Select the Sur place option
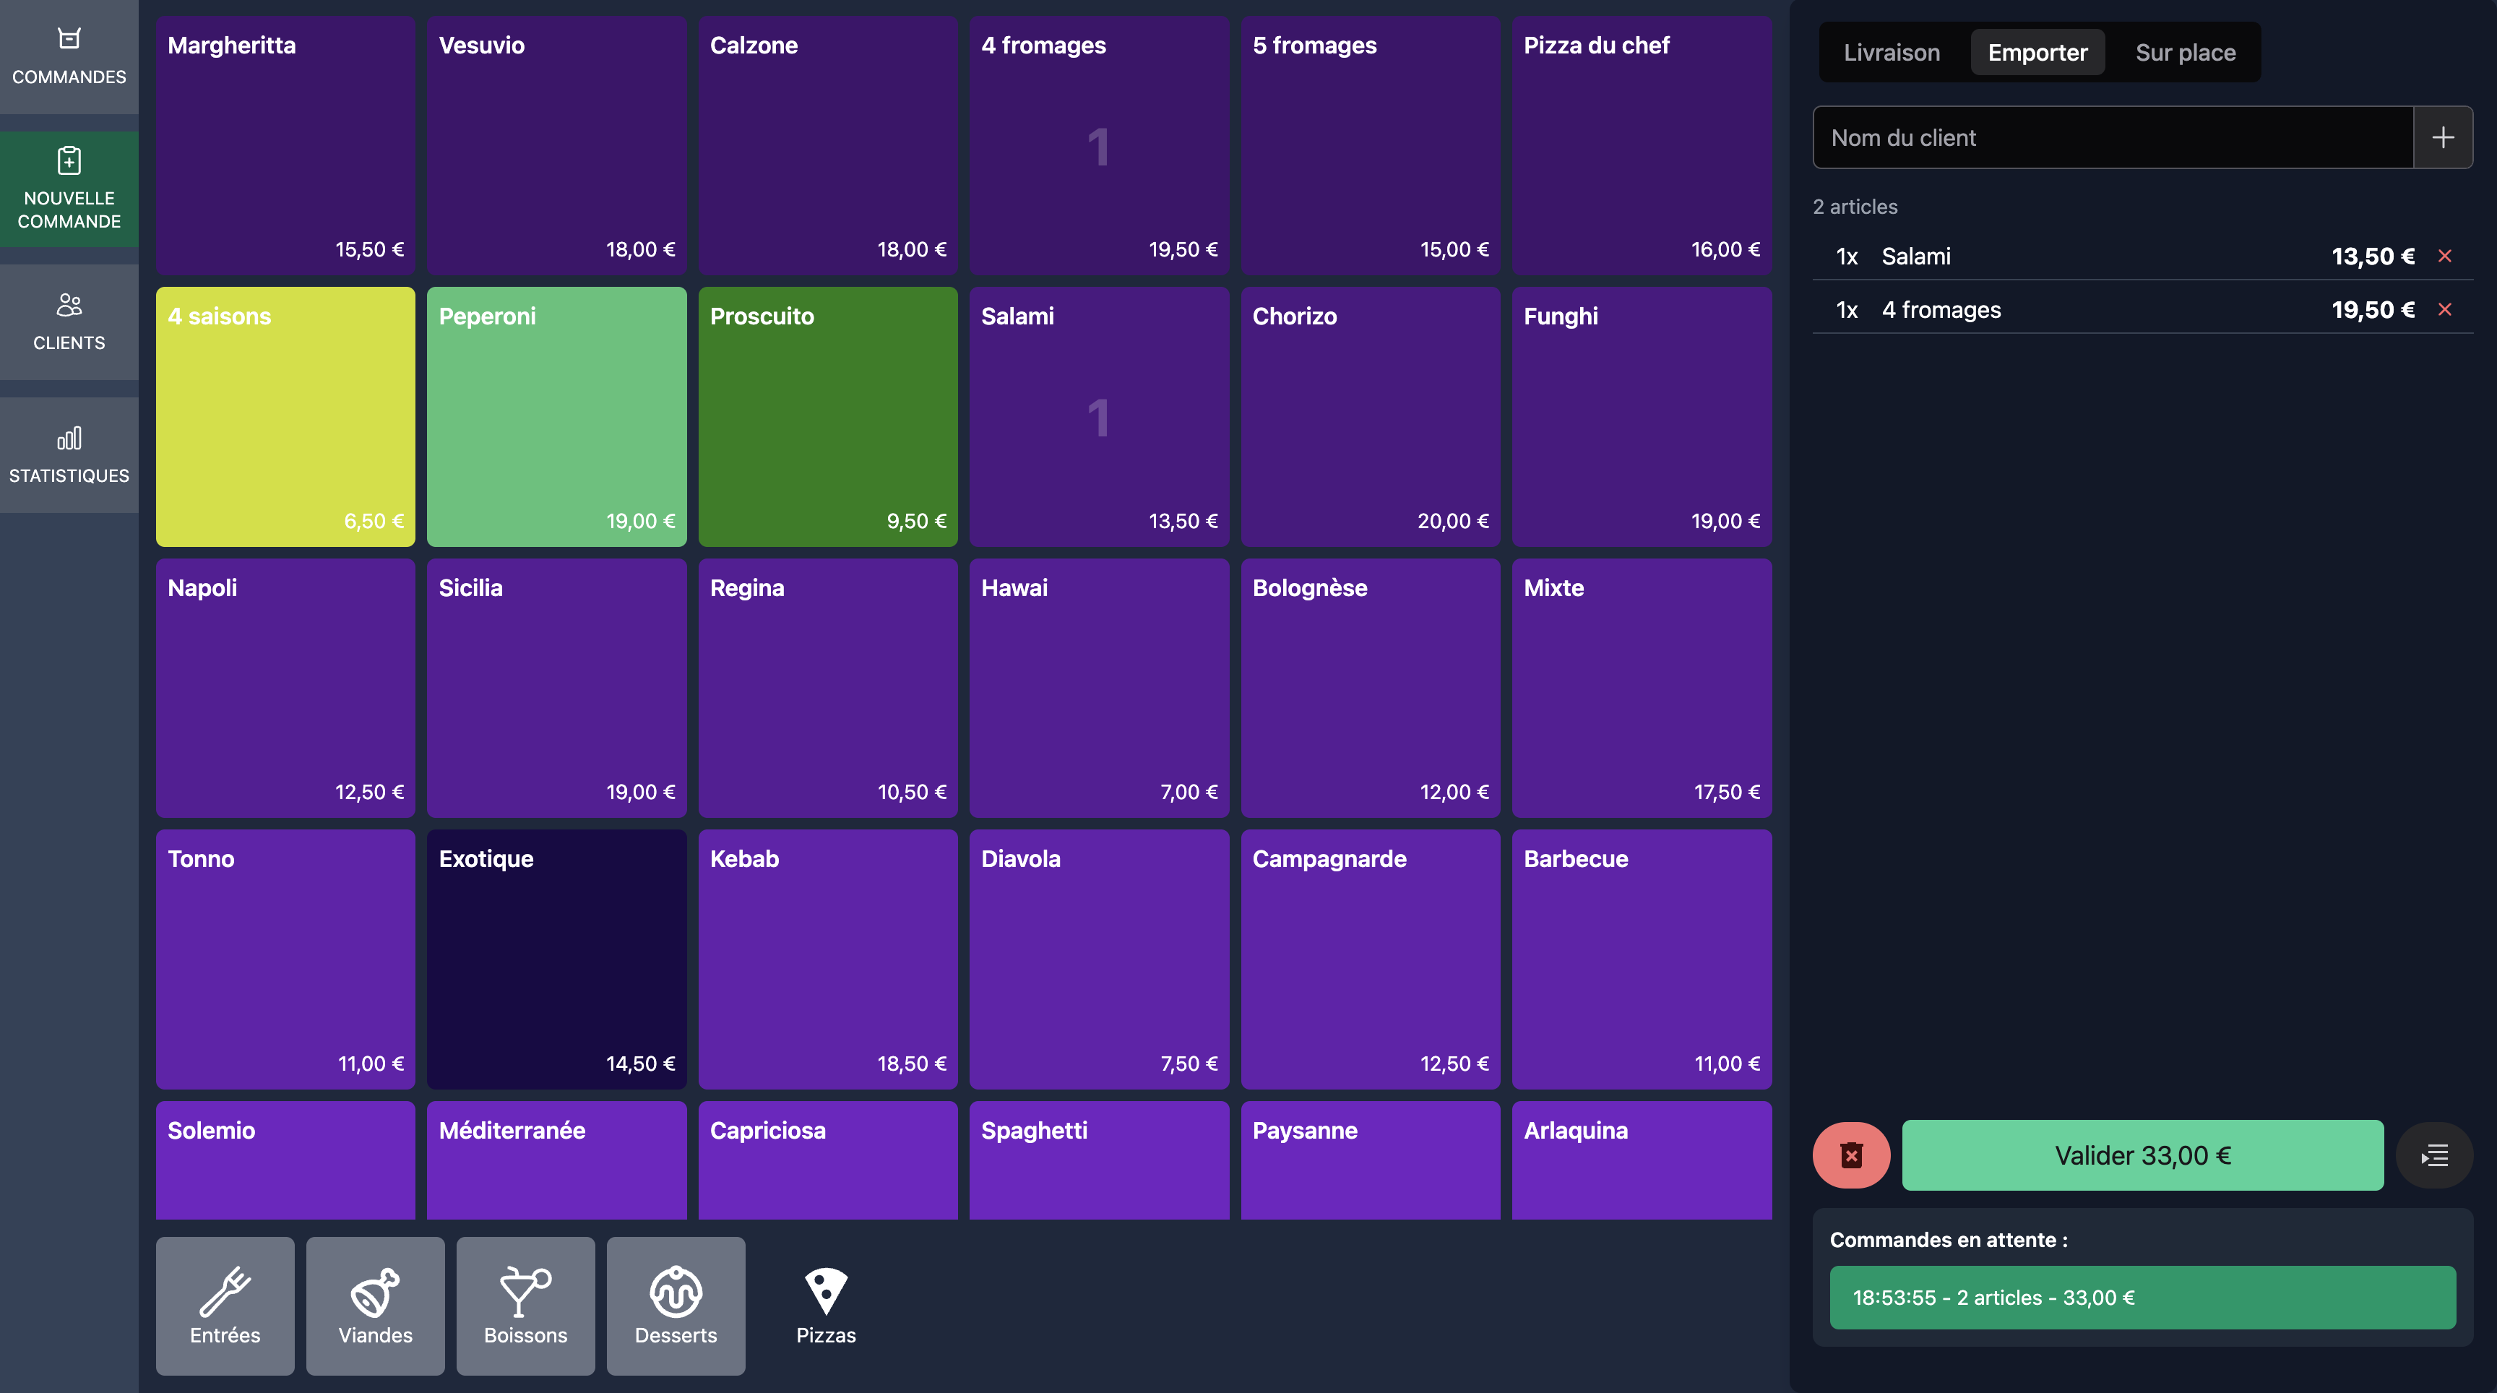The width and height of the screenshot is (2497, 1393). coord(2186,52)
